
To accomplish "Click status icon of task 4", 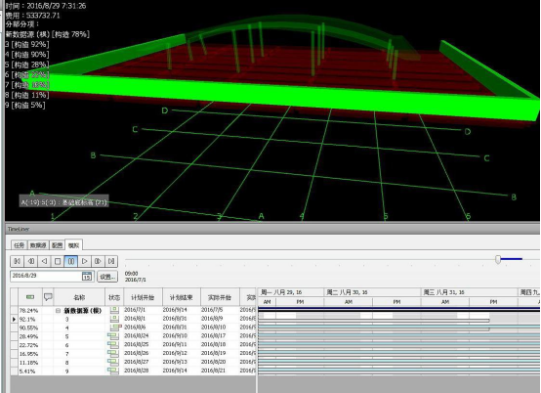I will click(x=115, y=327).
